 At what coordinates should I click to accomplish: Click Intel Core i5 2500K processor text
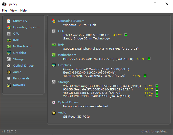click(86, 35)
